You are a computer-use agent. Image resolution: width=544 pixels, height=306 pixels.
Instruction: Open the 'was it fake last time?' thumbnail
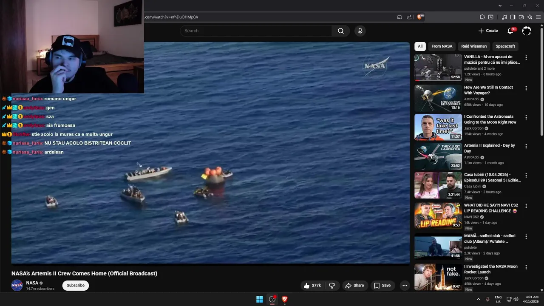click(438, 127)
